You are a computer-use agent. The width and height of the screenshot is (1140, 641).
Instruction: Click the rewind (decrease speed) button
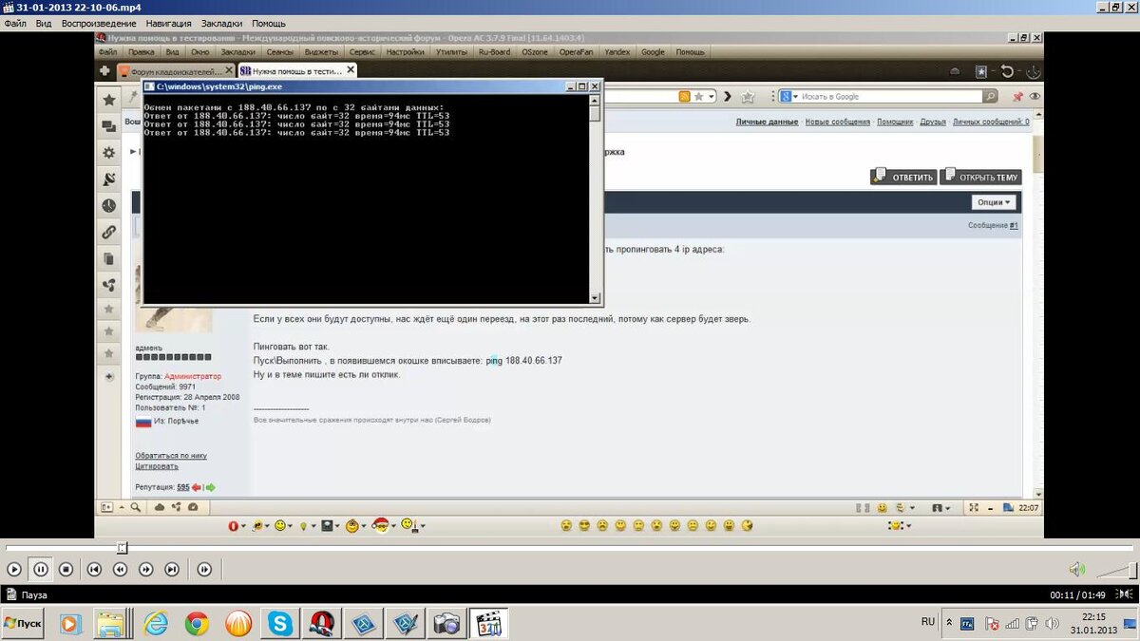(x=120, y=570)
